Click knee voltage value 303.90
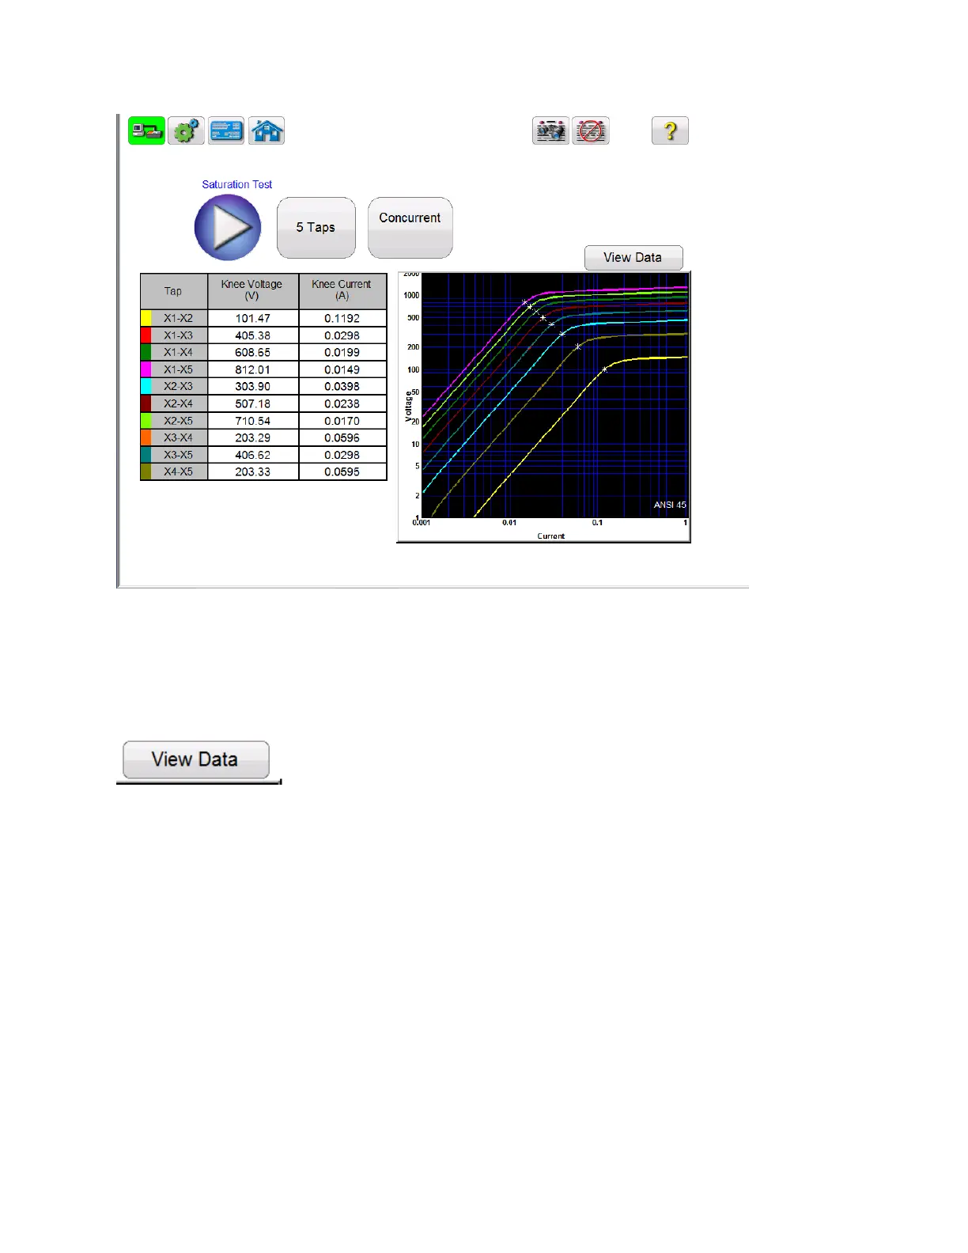 click(253, 386)
